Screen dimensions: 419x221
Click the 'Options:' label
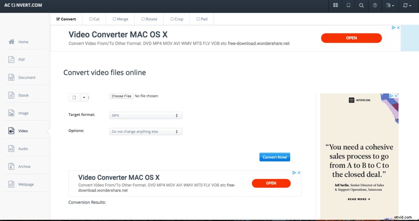pos(76,131)
